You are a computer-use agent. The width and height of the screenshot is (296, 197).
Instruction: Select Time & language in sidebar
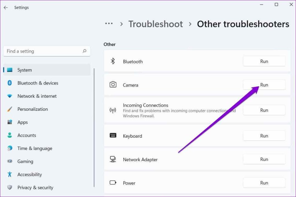pos(47,148)
